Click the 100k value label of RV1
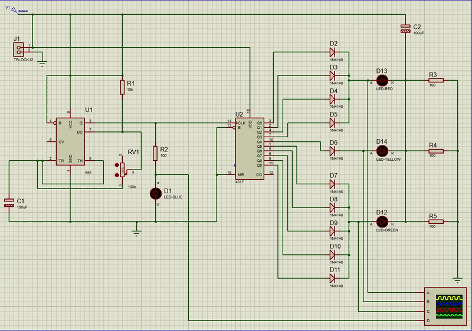 [x=132, y=187]
